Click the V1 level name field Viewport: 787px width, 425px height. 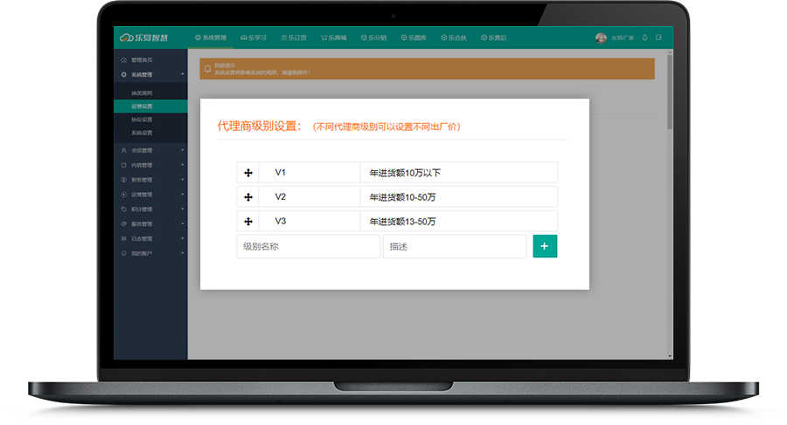point(309,173)
